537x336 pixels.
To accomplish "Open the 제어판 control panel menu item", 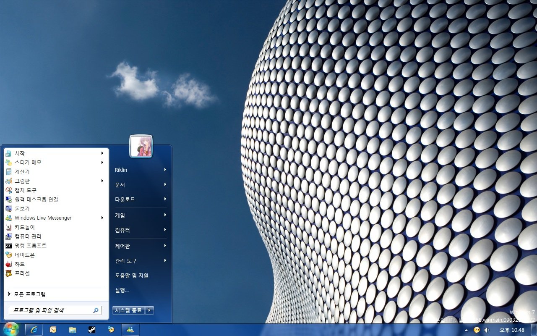I will point(123,246).
